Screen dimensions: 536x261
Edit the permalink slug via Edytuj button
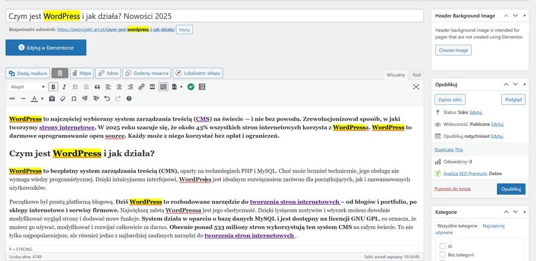tap(184, 29)
